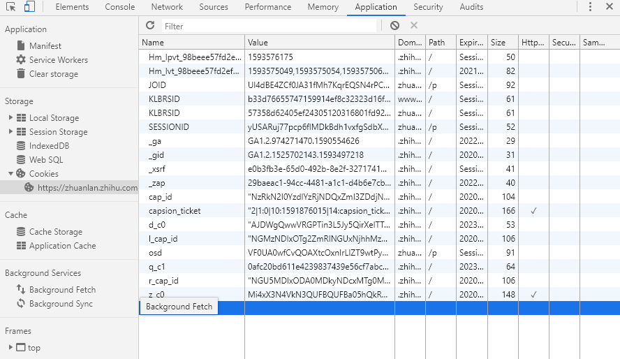
Task: Switch to the Memory tab
Action: [x=323, y=7]
